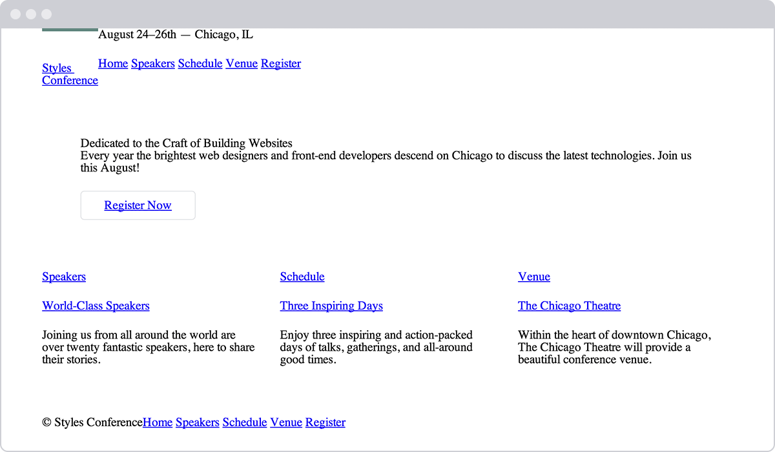Click the copyright Styles Conference text
The image size is (775, 452).
click(x=92, y=422)
